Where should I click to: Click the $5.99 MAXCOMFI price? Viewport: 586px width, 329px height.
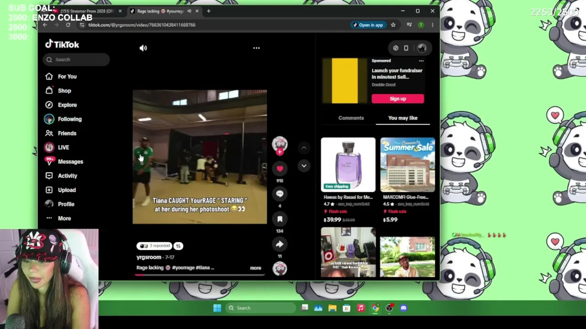tap(390, 220)
